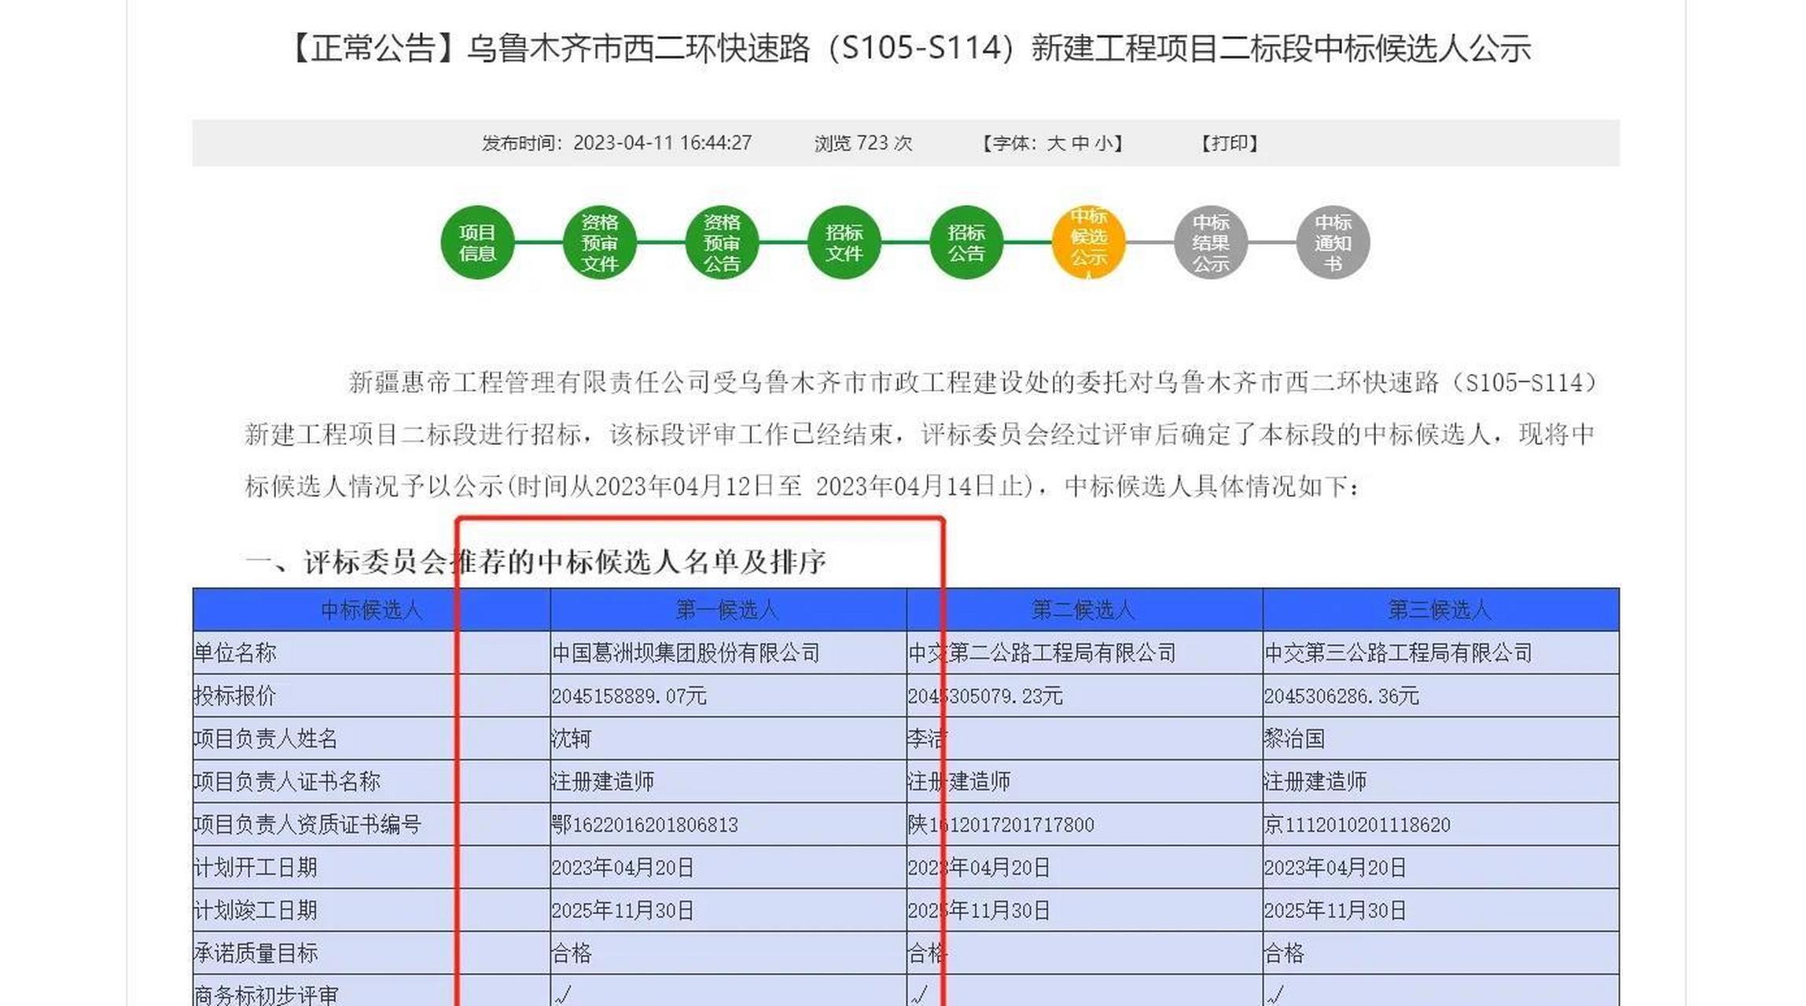Screen dimensions: 1806x1006
Task: Open the 招标公告 step circle
Action: point(966,243)
